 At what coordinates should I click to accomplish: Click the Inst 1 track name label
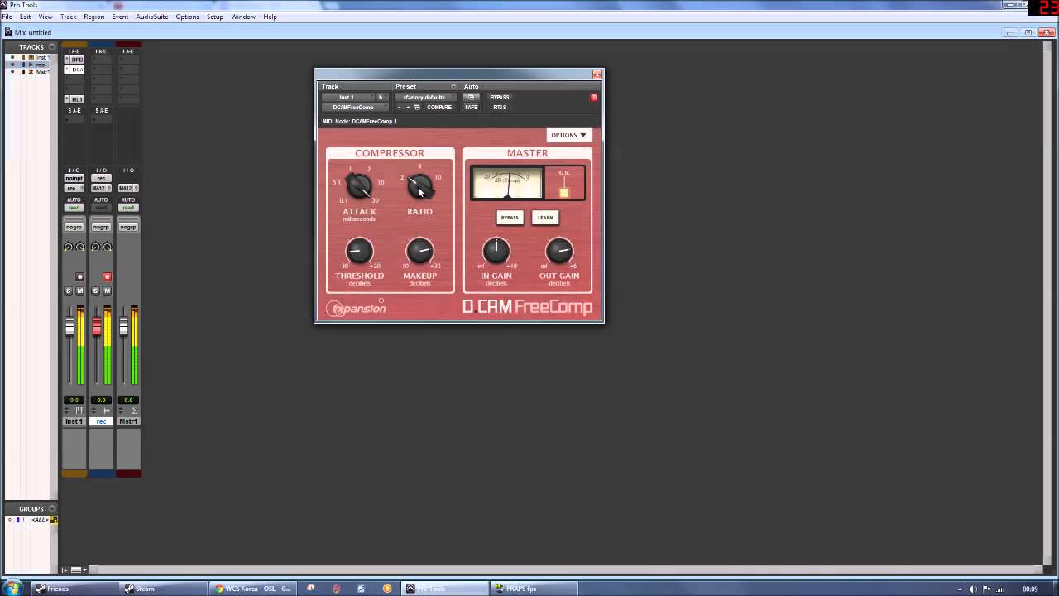coord(74,421)
